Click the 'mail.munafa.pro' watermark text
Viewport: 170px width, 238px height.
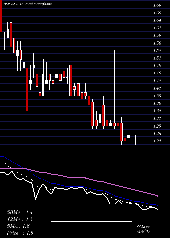pyautogui.click(x=38, y=4)
